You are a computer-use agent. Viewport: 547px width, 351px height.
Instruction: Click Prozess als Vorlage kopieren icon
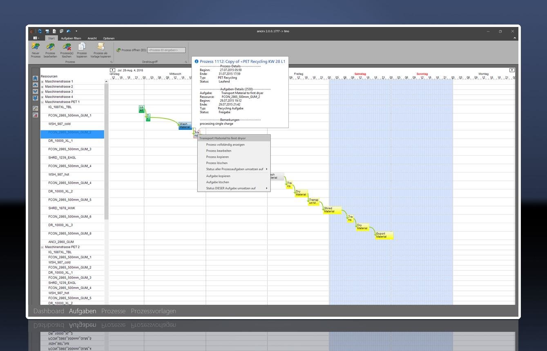click(100, 47)
